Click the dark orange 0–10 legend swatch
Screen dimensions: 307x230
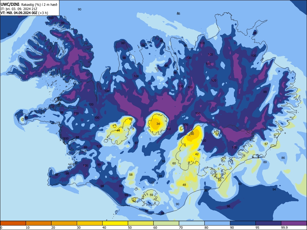(13, 223)
